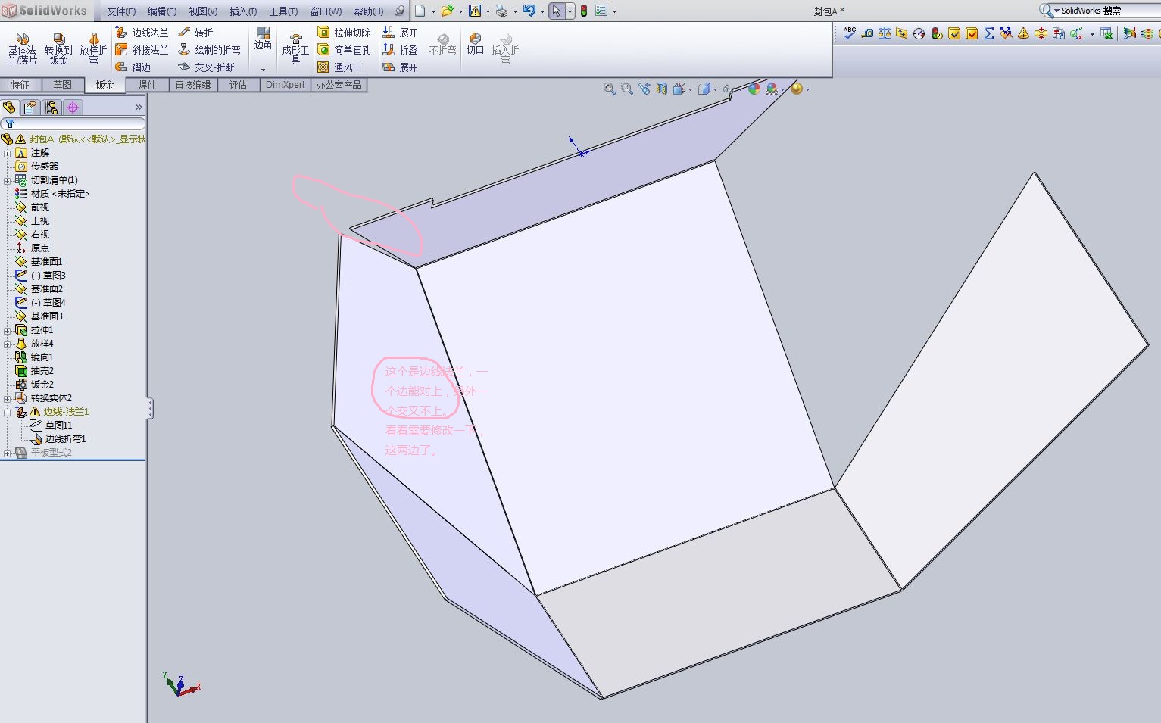
Task: Switch to the 评估 evaluate tab
Action: (238, 85)
